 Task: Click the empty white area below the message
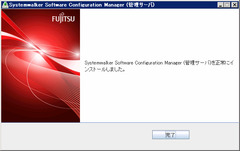tap(159, 97)
